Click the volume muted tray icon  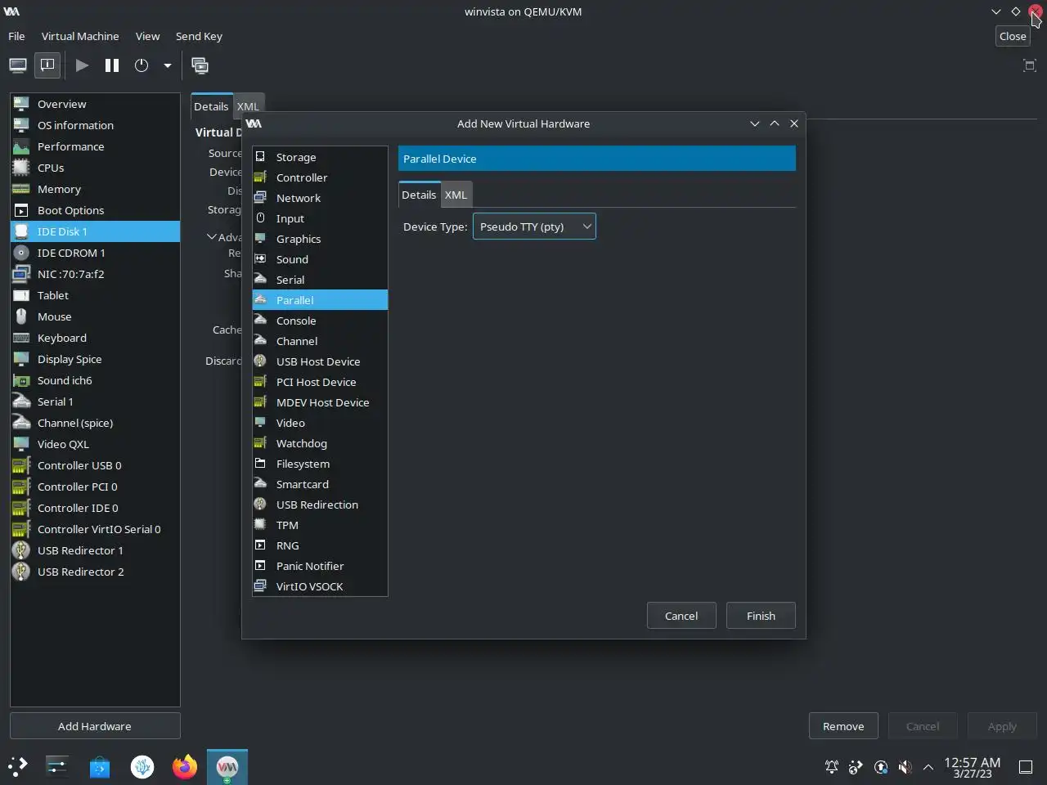pyautogui.click(x=905, y=767)
